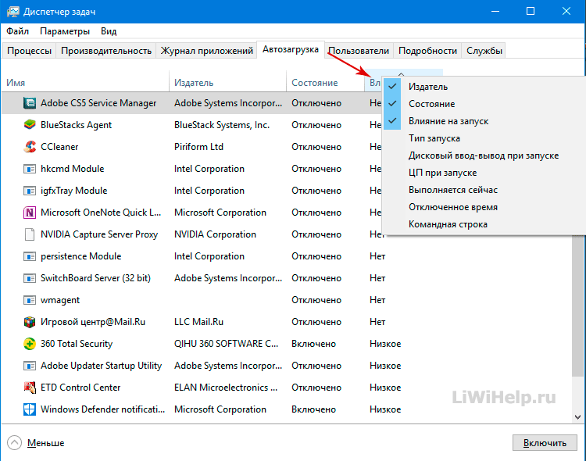
Task: Click publisher QIHU 360 SOFTWARE
Action: point(226,344)
